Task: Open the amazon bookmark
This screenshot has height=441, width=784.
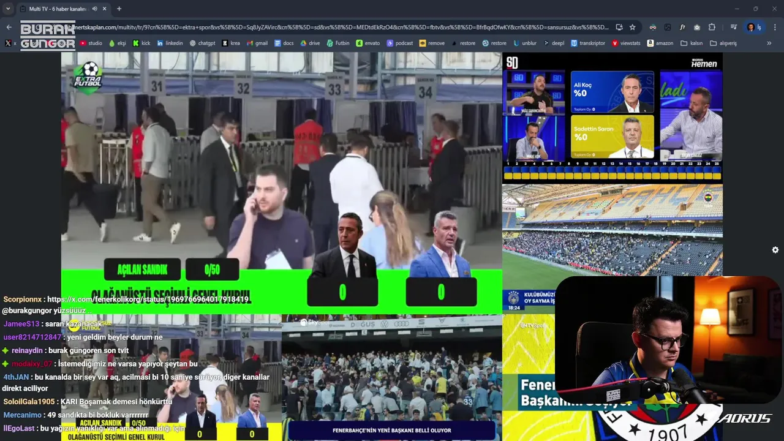Action: click(x=660, y=43)
